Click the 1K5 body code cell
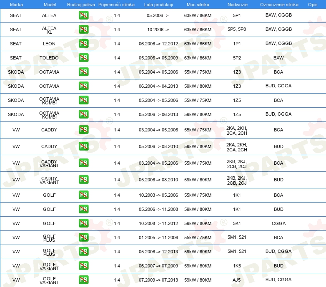This screenshot has height=287, width=326. click(x=237, y=266)
